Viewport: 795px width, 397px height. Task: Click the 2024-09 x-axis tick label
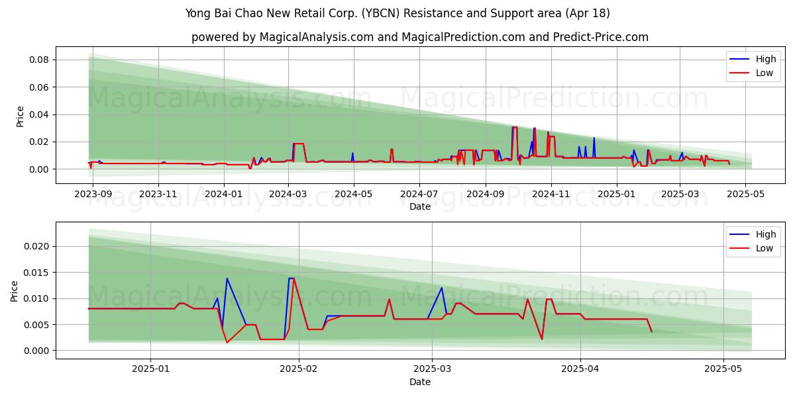coord(486,194)
